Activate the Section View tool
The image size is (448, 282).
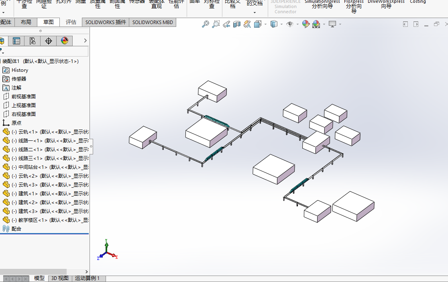237,24
